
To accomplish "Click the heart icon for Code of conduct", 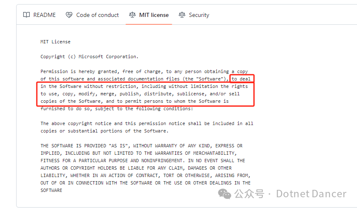I will pos(69,15).
